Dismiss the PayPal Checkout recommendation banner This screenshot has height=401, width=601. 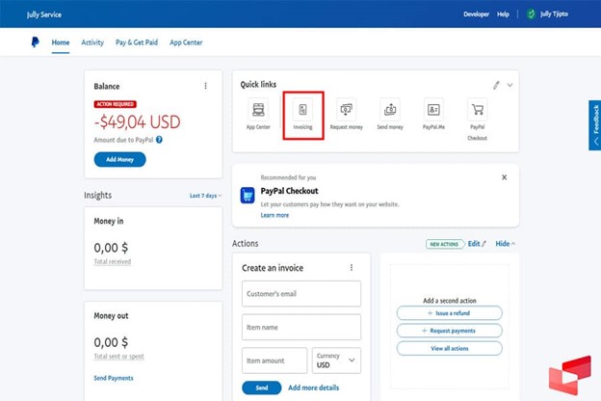coord(504,177)
